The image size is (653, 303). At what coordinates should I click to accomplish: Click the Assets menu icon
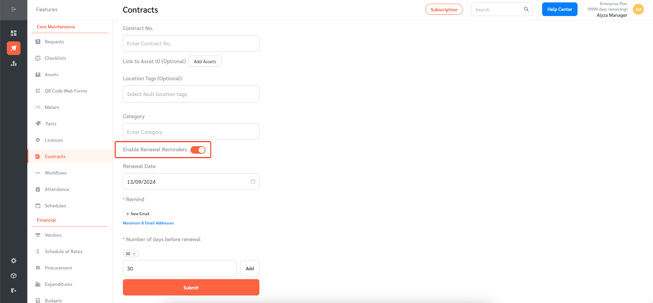click(38, 74)
